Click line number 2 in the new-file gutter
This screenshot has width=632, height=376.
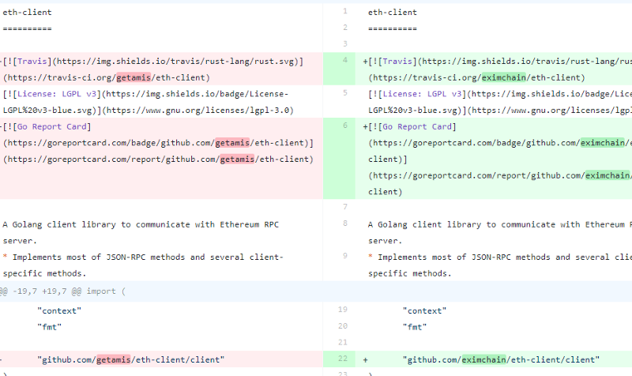pos(345,28)
